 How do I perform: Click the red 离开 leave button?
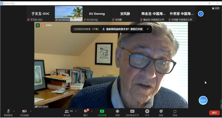pyautogui.click(x=214, y=113)
